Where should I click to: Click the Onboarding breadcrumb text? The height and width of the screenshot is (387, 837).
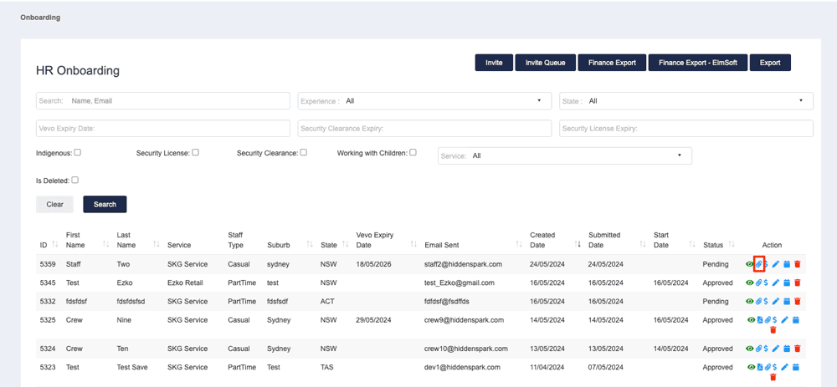click(x=40, y=18)
